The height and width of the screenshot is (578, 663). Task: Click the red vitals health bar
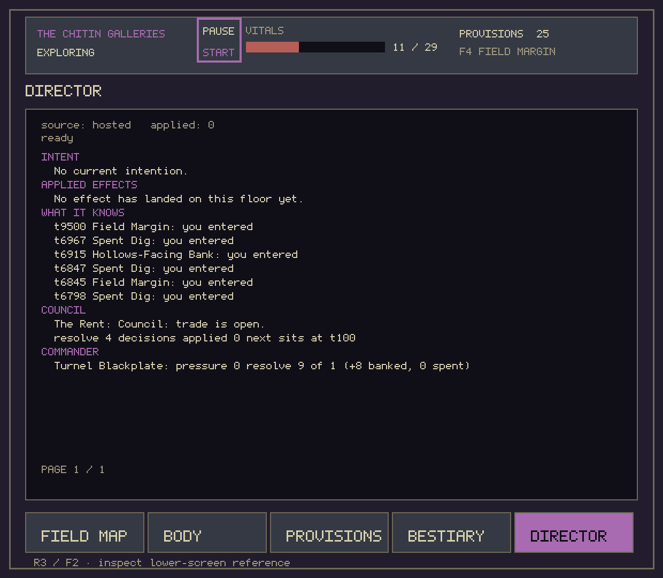[x=315, y=47]
